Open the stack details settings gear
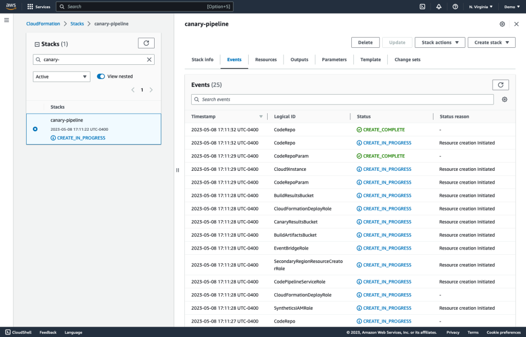The width and height of the screenshot is (526, 337). pyautogui.click(x=502, y=24)
